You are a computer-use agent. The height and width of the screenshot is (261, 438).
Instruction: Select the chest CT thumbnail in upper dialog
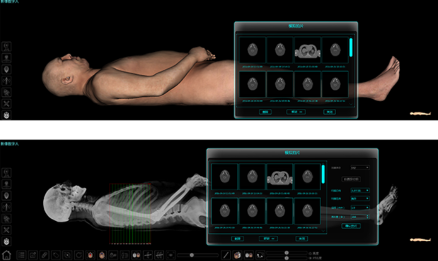(308, 49)
